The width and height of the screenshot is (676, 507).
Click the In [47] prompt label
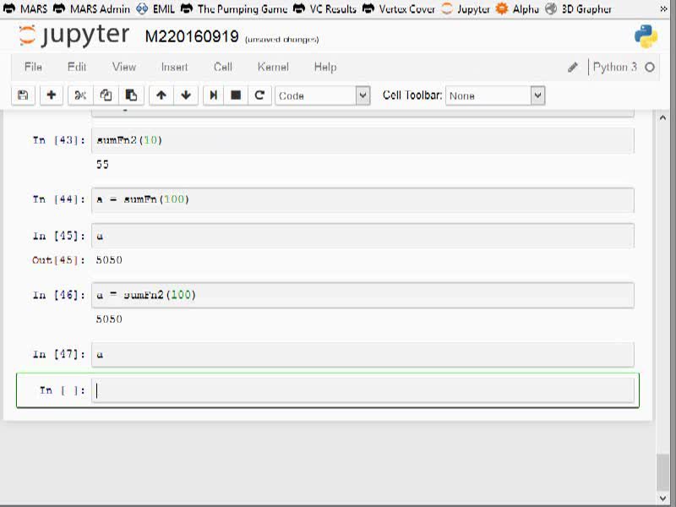59,354
